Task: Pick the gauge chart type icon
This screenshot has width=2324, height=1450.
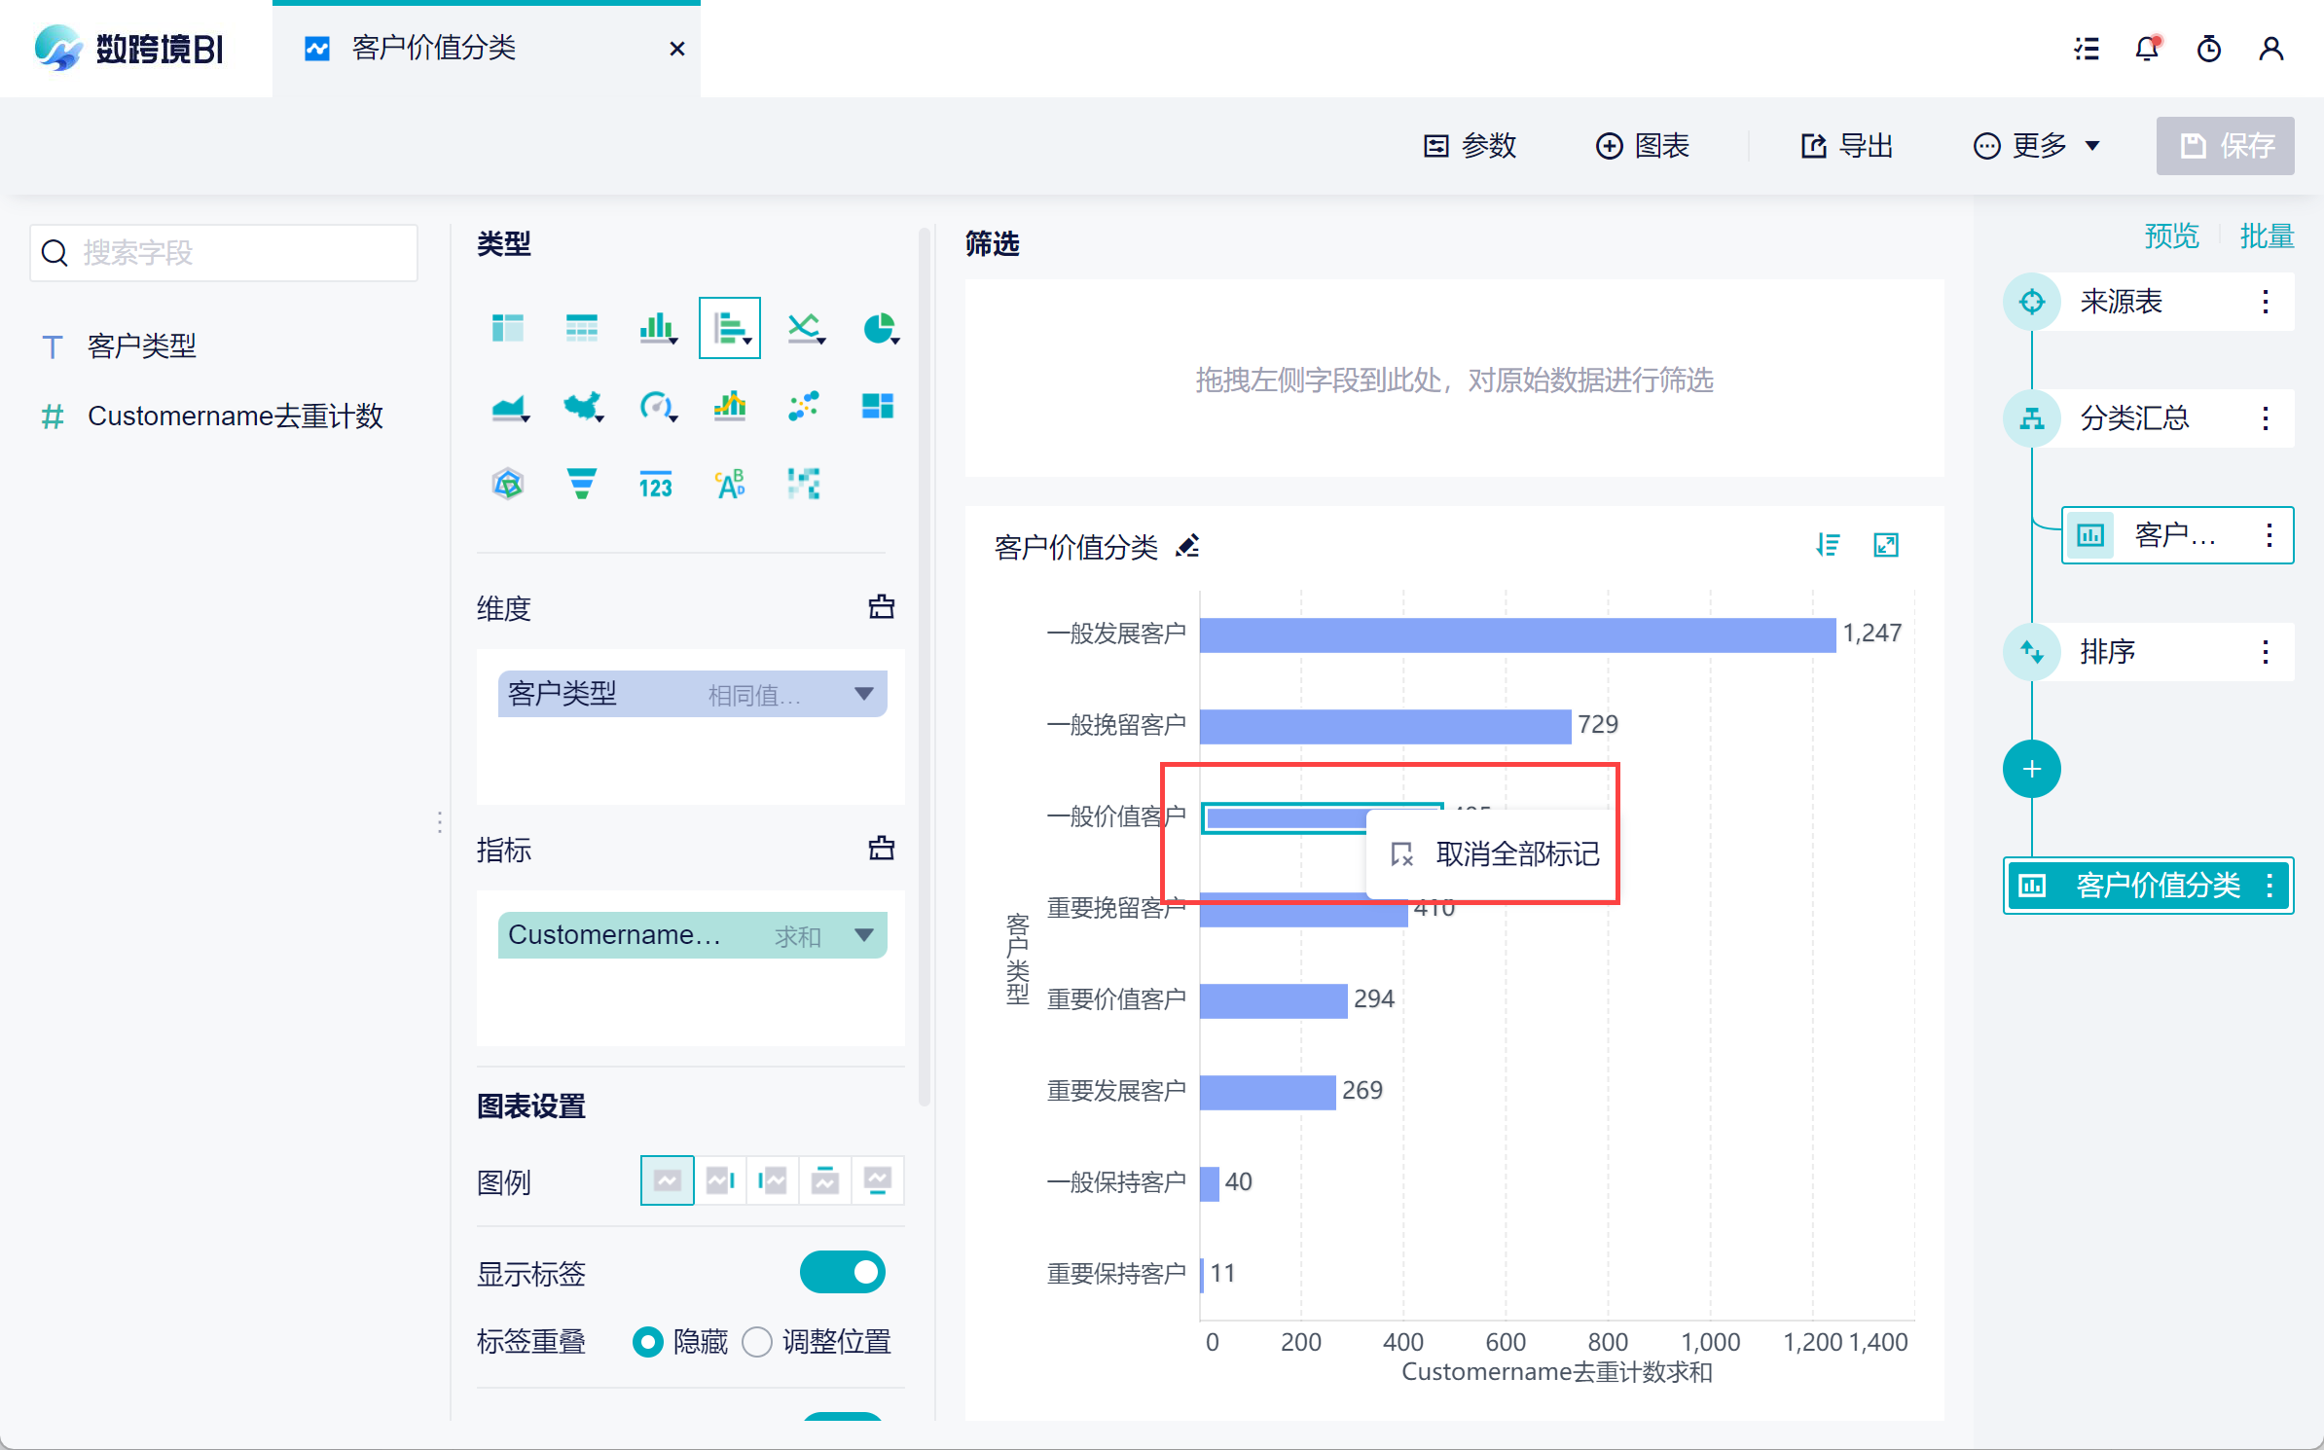Action: click(656, 406)
